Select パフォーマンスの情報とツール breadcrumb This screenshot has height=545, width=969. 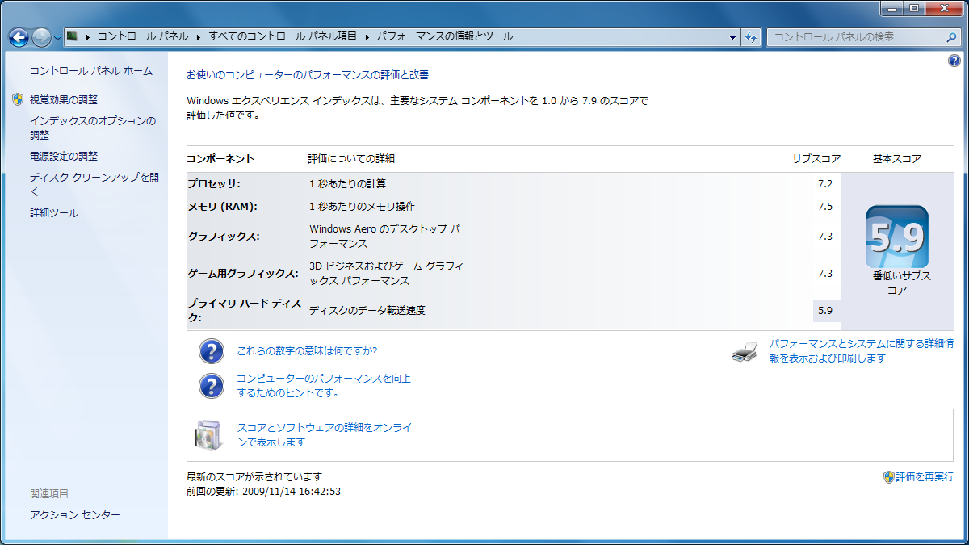click(444, 36)
